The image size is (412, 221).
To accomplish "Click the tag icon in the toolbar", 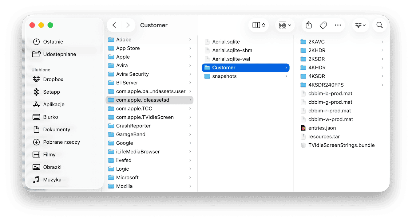I will tap(323, 25).
